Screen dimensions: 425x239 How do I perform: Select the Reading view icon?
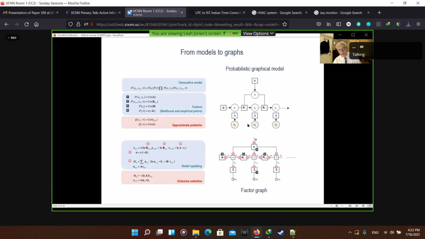coord(363,206)
